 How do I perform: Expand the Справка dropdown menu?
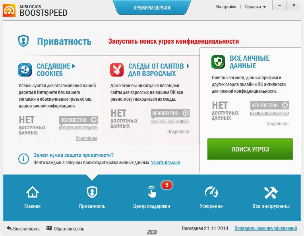pyautogui.click(x=256, y=7)
